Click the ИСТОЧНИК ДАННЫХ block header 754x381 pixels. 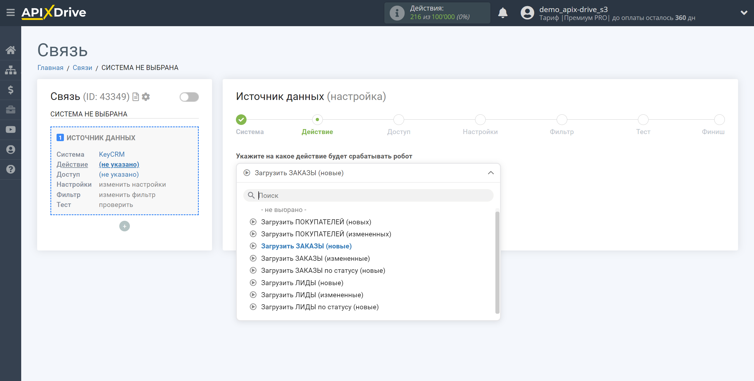(101, 138)
